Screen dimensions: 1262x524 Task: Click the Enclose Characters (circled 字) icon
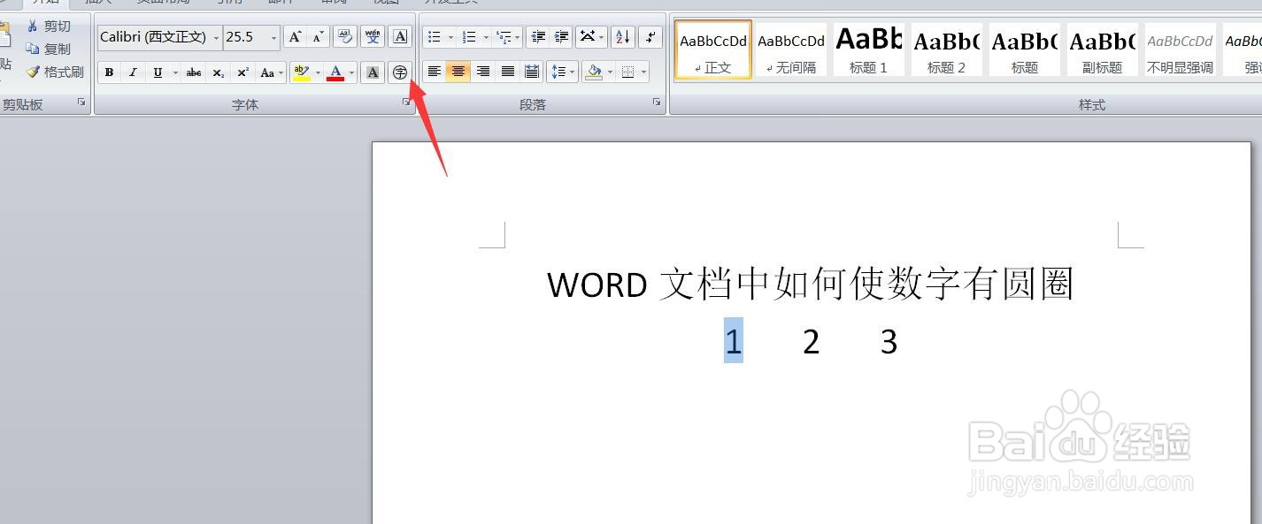click(x=400, y=72)
